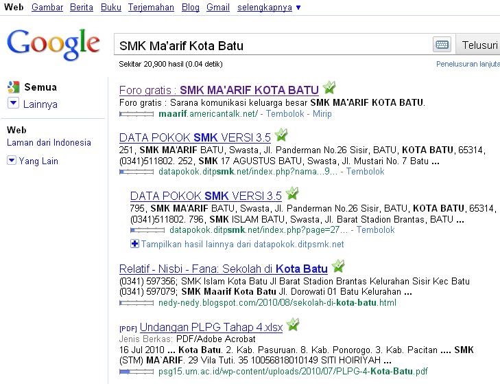Image resolution: width=500 pixels, height=384 pixels.
Task: Select Laman dari Indonesia filter
Action: [49, 142]
